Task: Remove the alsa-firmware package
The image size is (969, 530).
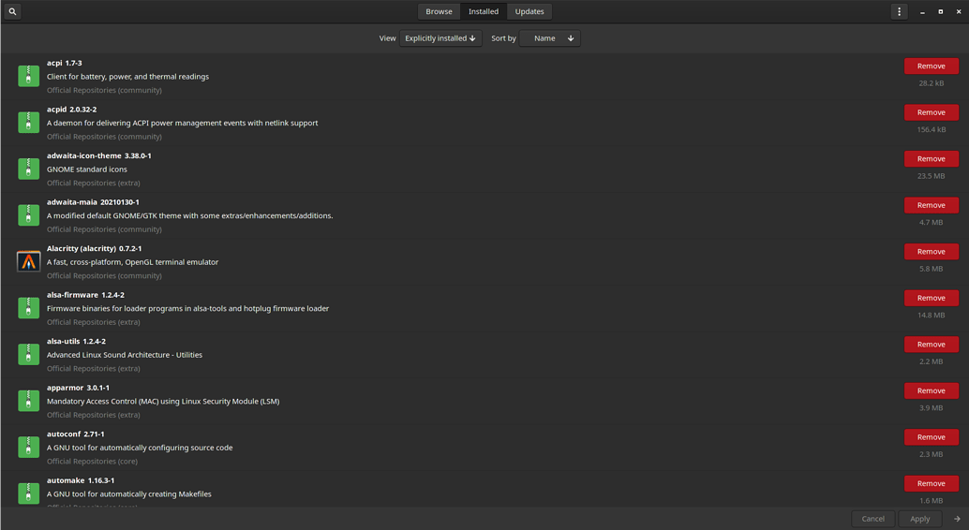Action: pos(931,298)
